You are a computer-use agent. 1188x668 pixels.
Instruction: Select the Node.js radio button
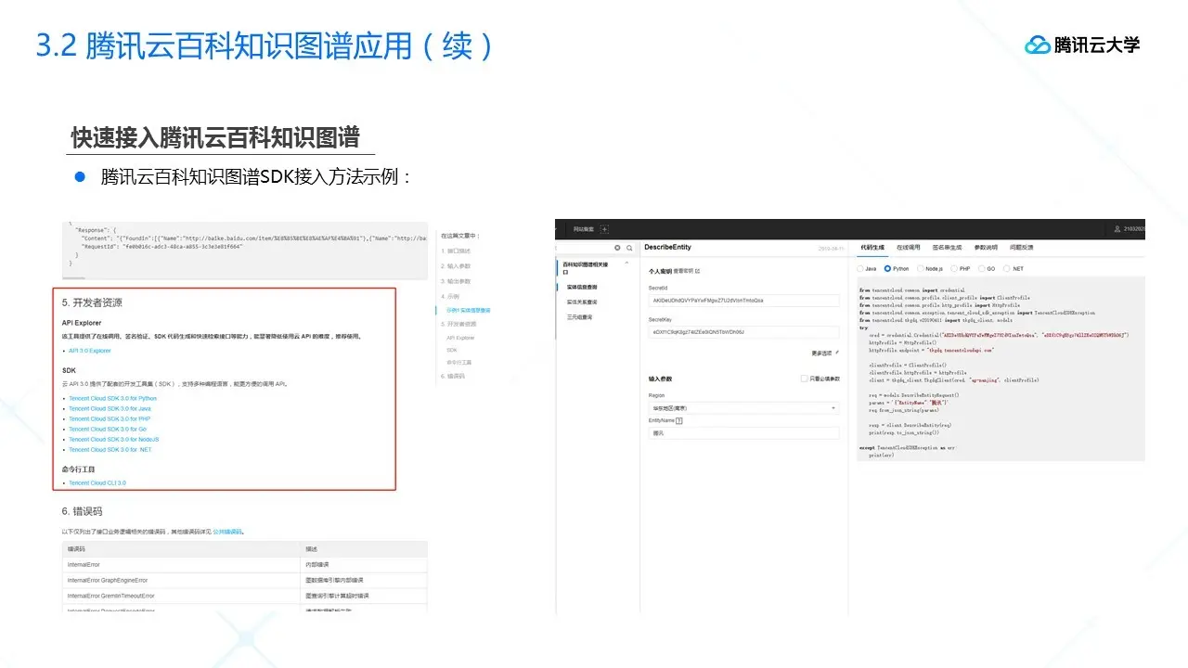920,268
